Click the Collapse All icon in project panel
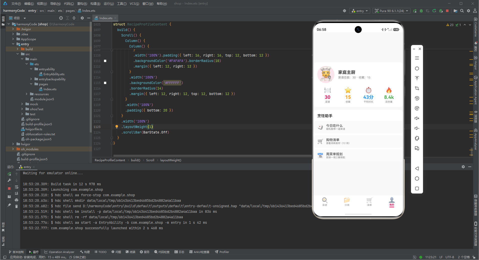 74,18
